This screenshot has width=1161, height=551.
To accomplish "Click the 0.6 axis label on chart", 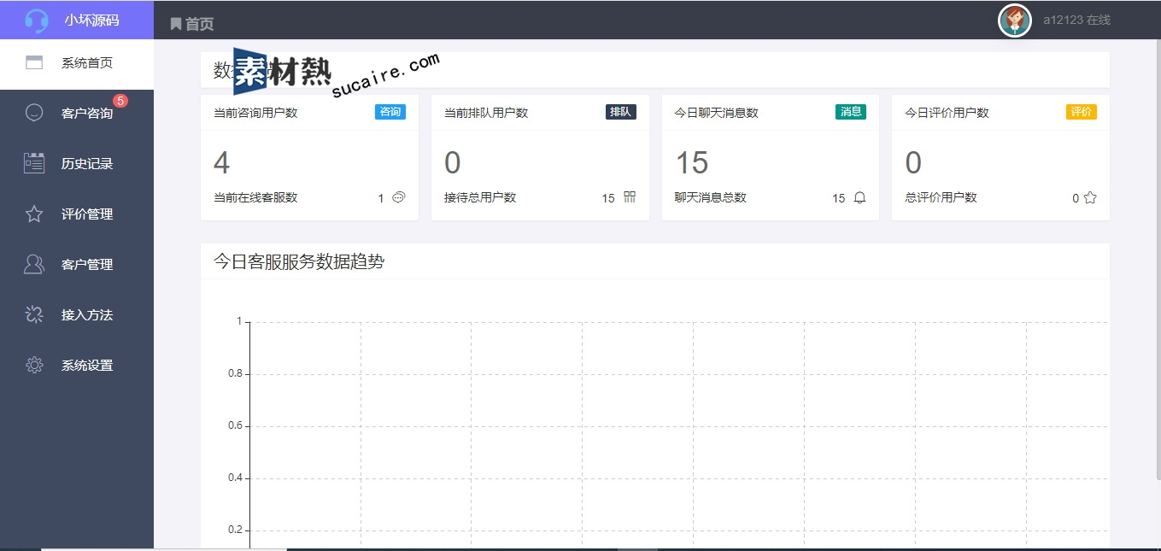I will coord(235,426).
